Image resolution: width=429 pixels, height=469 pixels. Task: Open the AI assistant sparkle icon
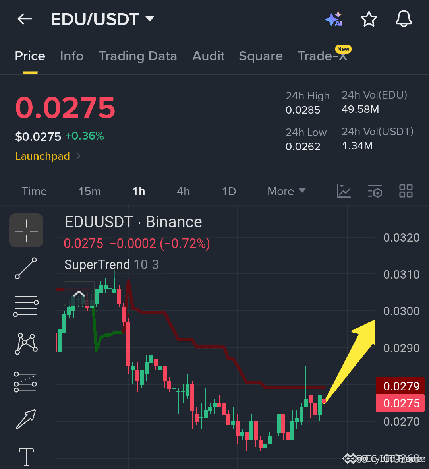click(x=334, y=19)
